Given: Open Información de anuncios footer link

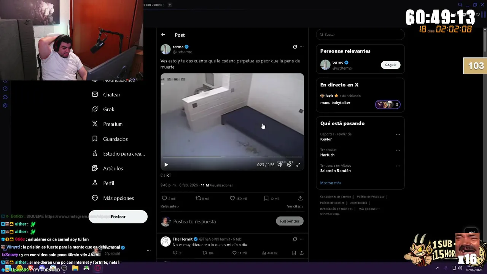Looking at the screenshot, I should [336, 209].
